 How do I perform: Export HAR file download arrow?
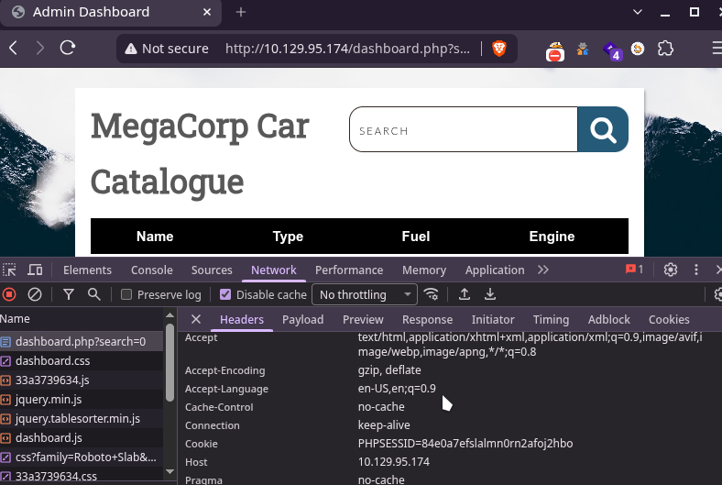[490, 294]
